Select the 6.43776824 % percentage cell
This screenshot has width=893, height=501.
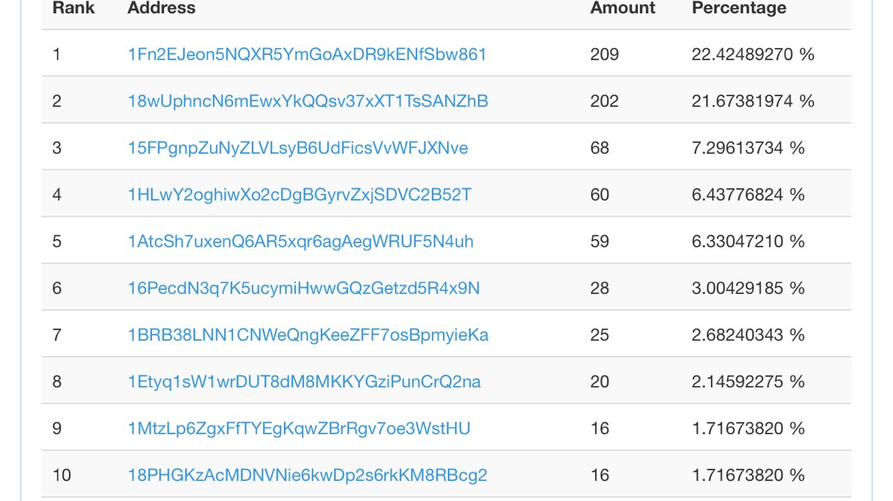749,194
